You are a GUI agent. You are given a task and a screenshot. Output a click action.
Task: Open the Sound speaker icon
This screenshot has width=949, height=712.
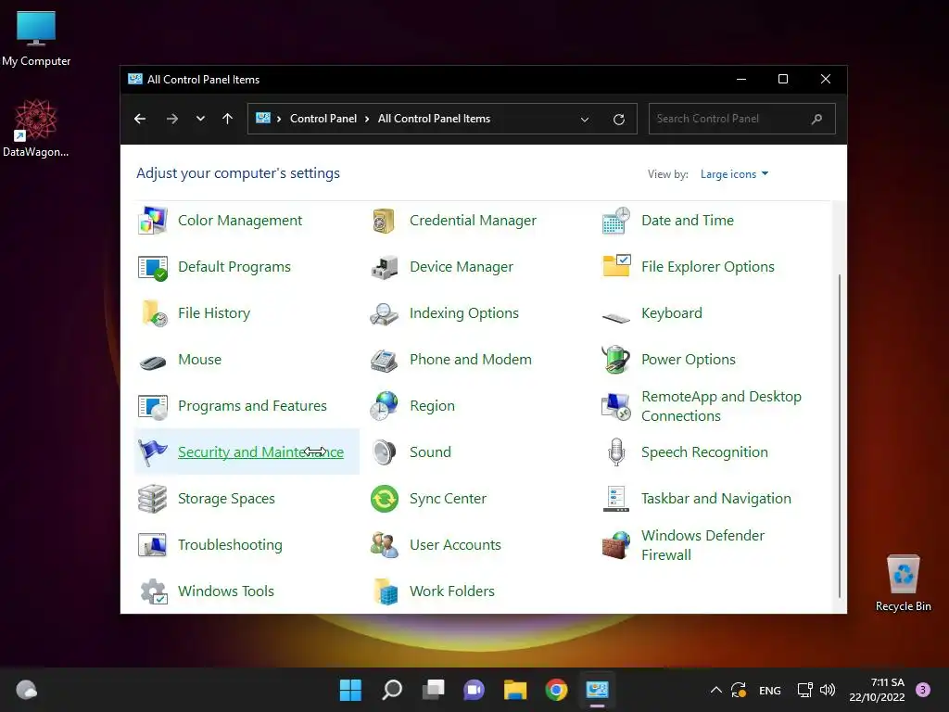(x=384, y=452)
